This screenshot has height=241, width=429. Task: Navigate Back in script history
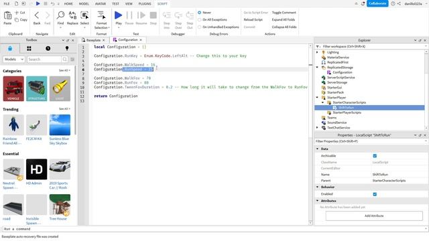click(37, 15)
